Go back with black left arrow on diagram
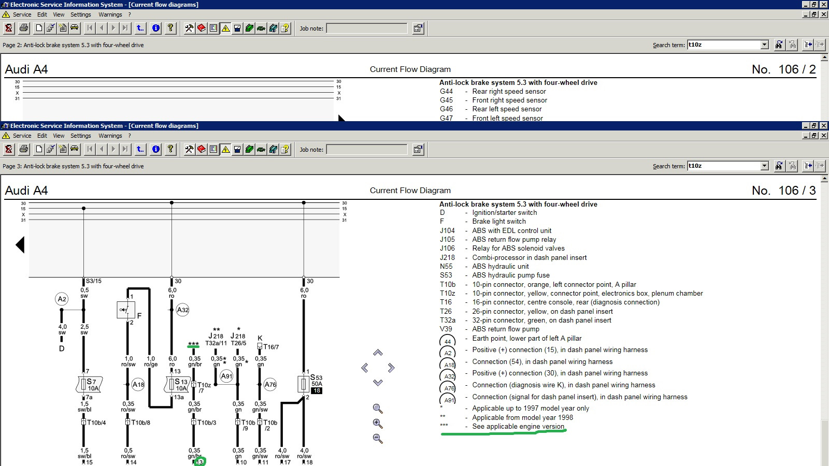829x466 pixels. (20, 244)
